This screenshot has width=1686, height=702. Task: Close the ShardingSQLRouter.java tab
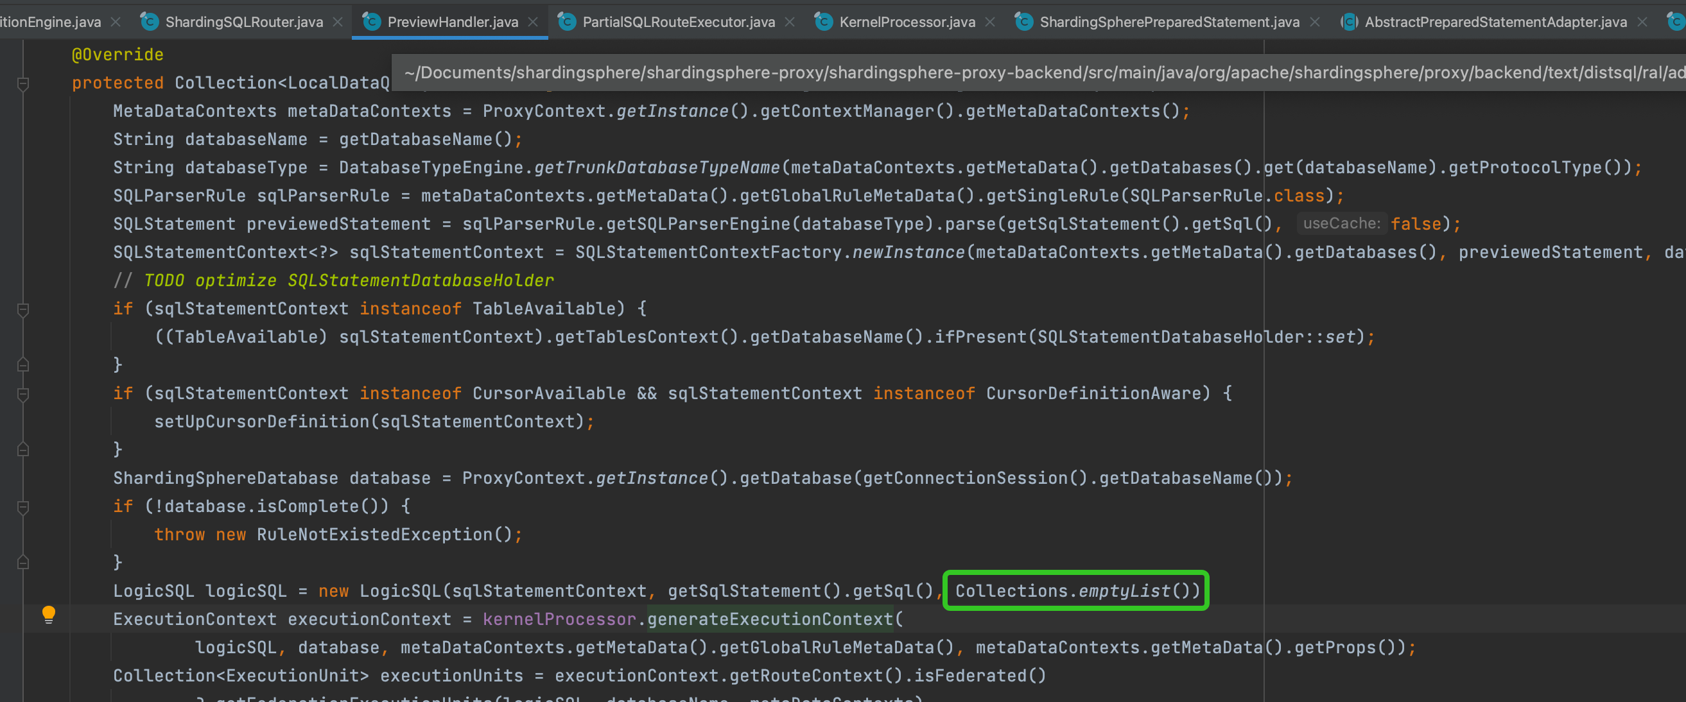338,22
